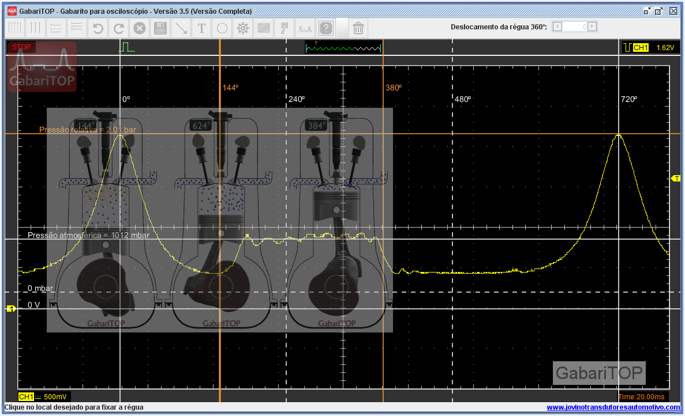Select the paint roller format tool
The width and height of the screenshot is (685, 416).
(284, 28)
